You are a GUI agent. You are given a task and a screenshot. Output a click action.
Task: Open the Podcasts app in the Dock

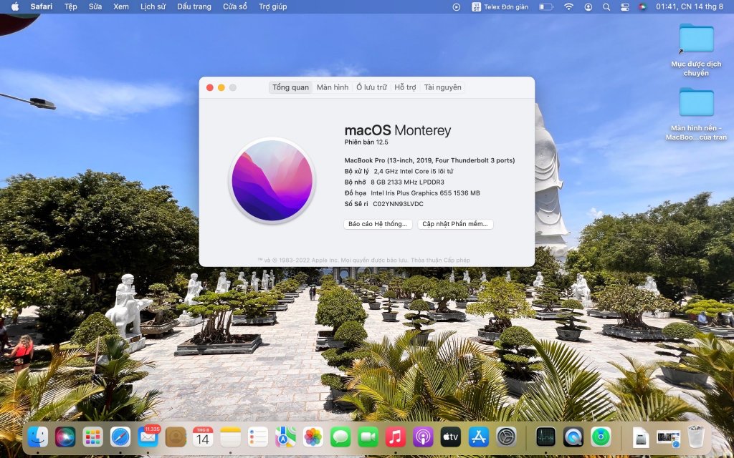423,437
